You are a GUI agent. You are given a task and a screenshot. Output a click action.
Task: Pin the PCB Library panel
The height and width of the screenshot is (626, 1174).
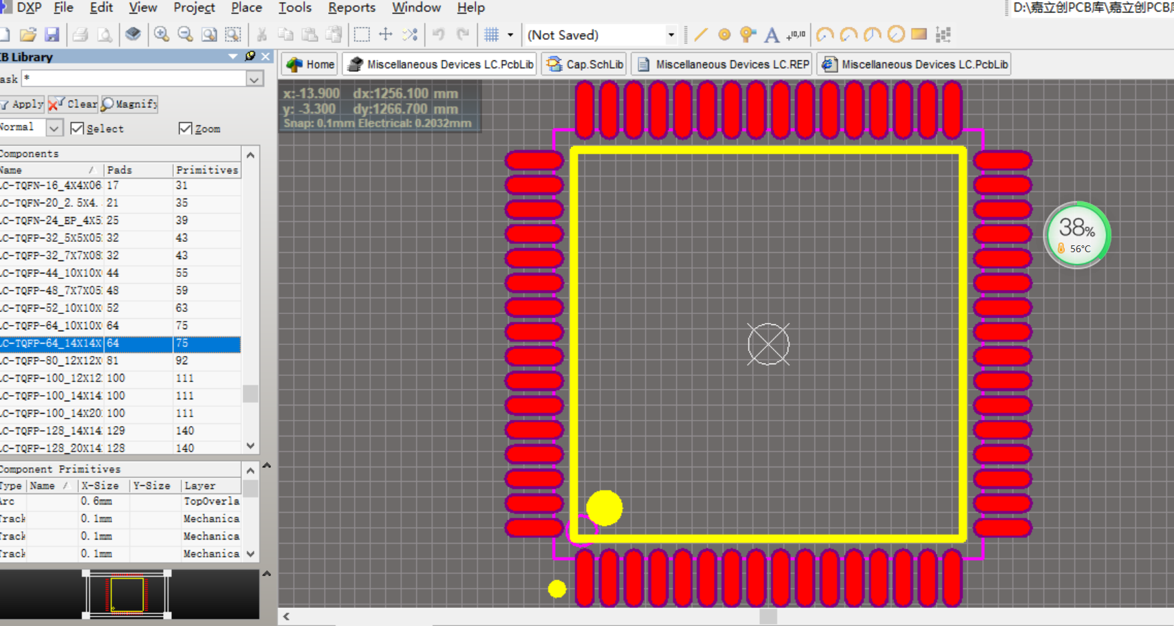pyautogui.click(x=250, y=56)
